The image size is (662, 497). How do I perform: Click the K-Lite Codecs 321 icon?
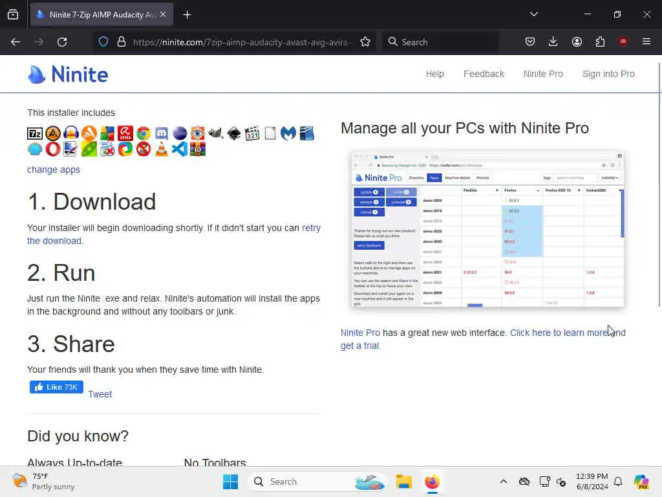click(x=252, y=133)
